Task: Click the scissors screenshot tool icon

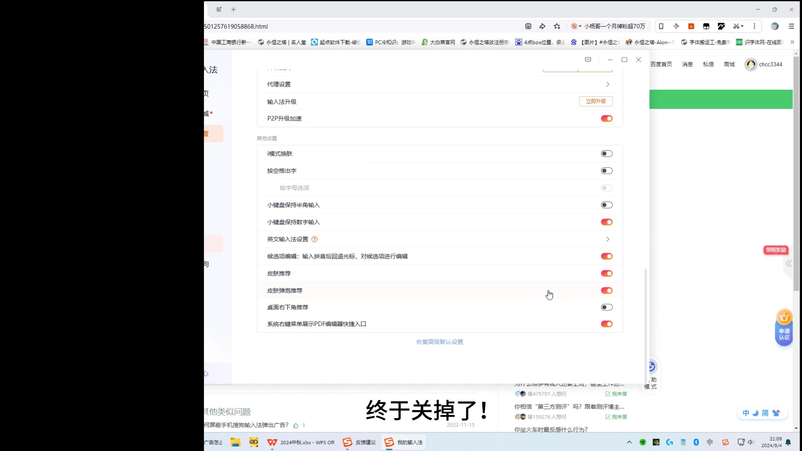Action: (736, 26)
